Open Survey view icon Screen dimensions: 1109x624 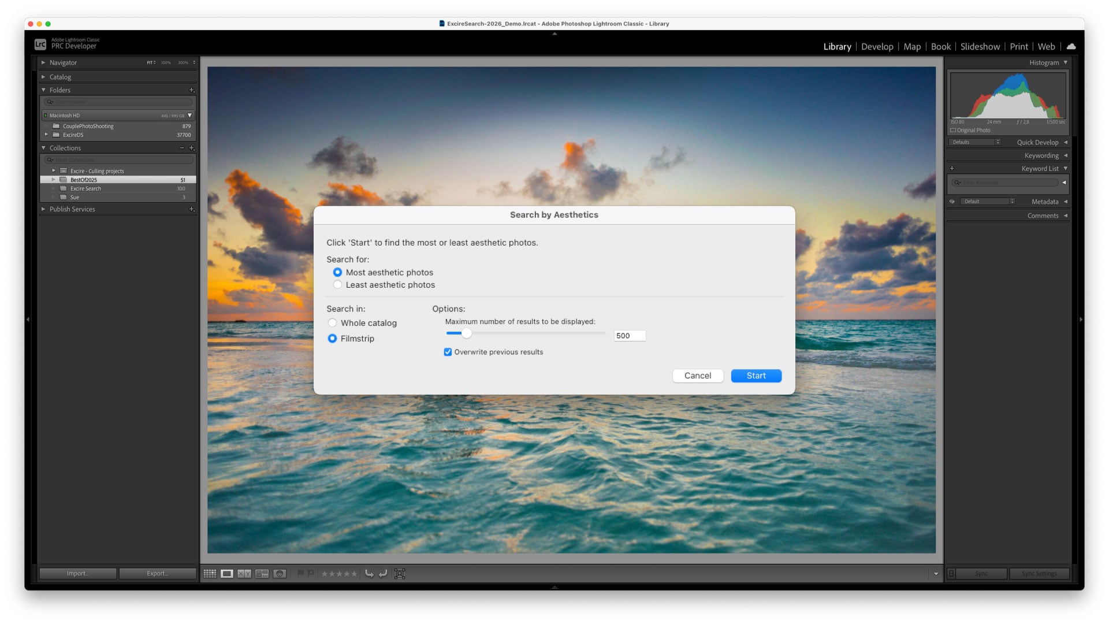262,574
